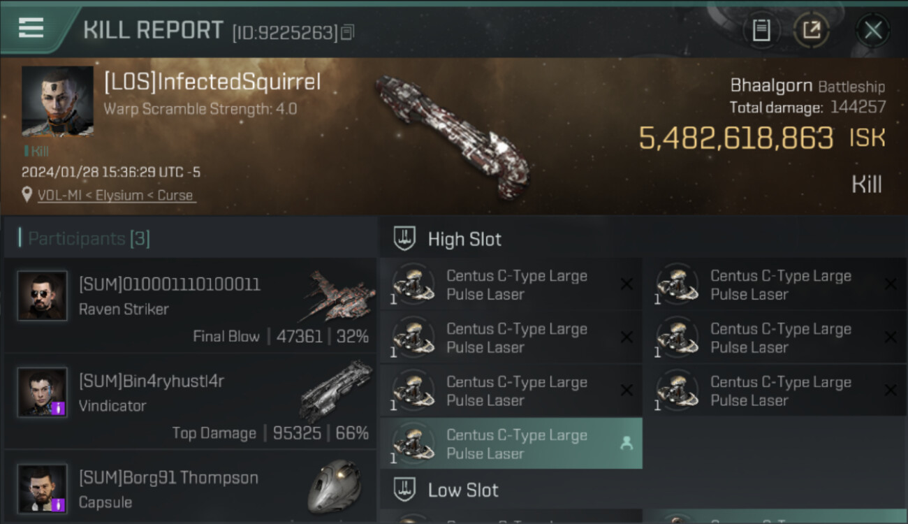Open the hamburger menu
The height and width of the screenshot is (524, 908).
click(x=31, y=28)
